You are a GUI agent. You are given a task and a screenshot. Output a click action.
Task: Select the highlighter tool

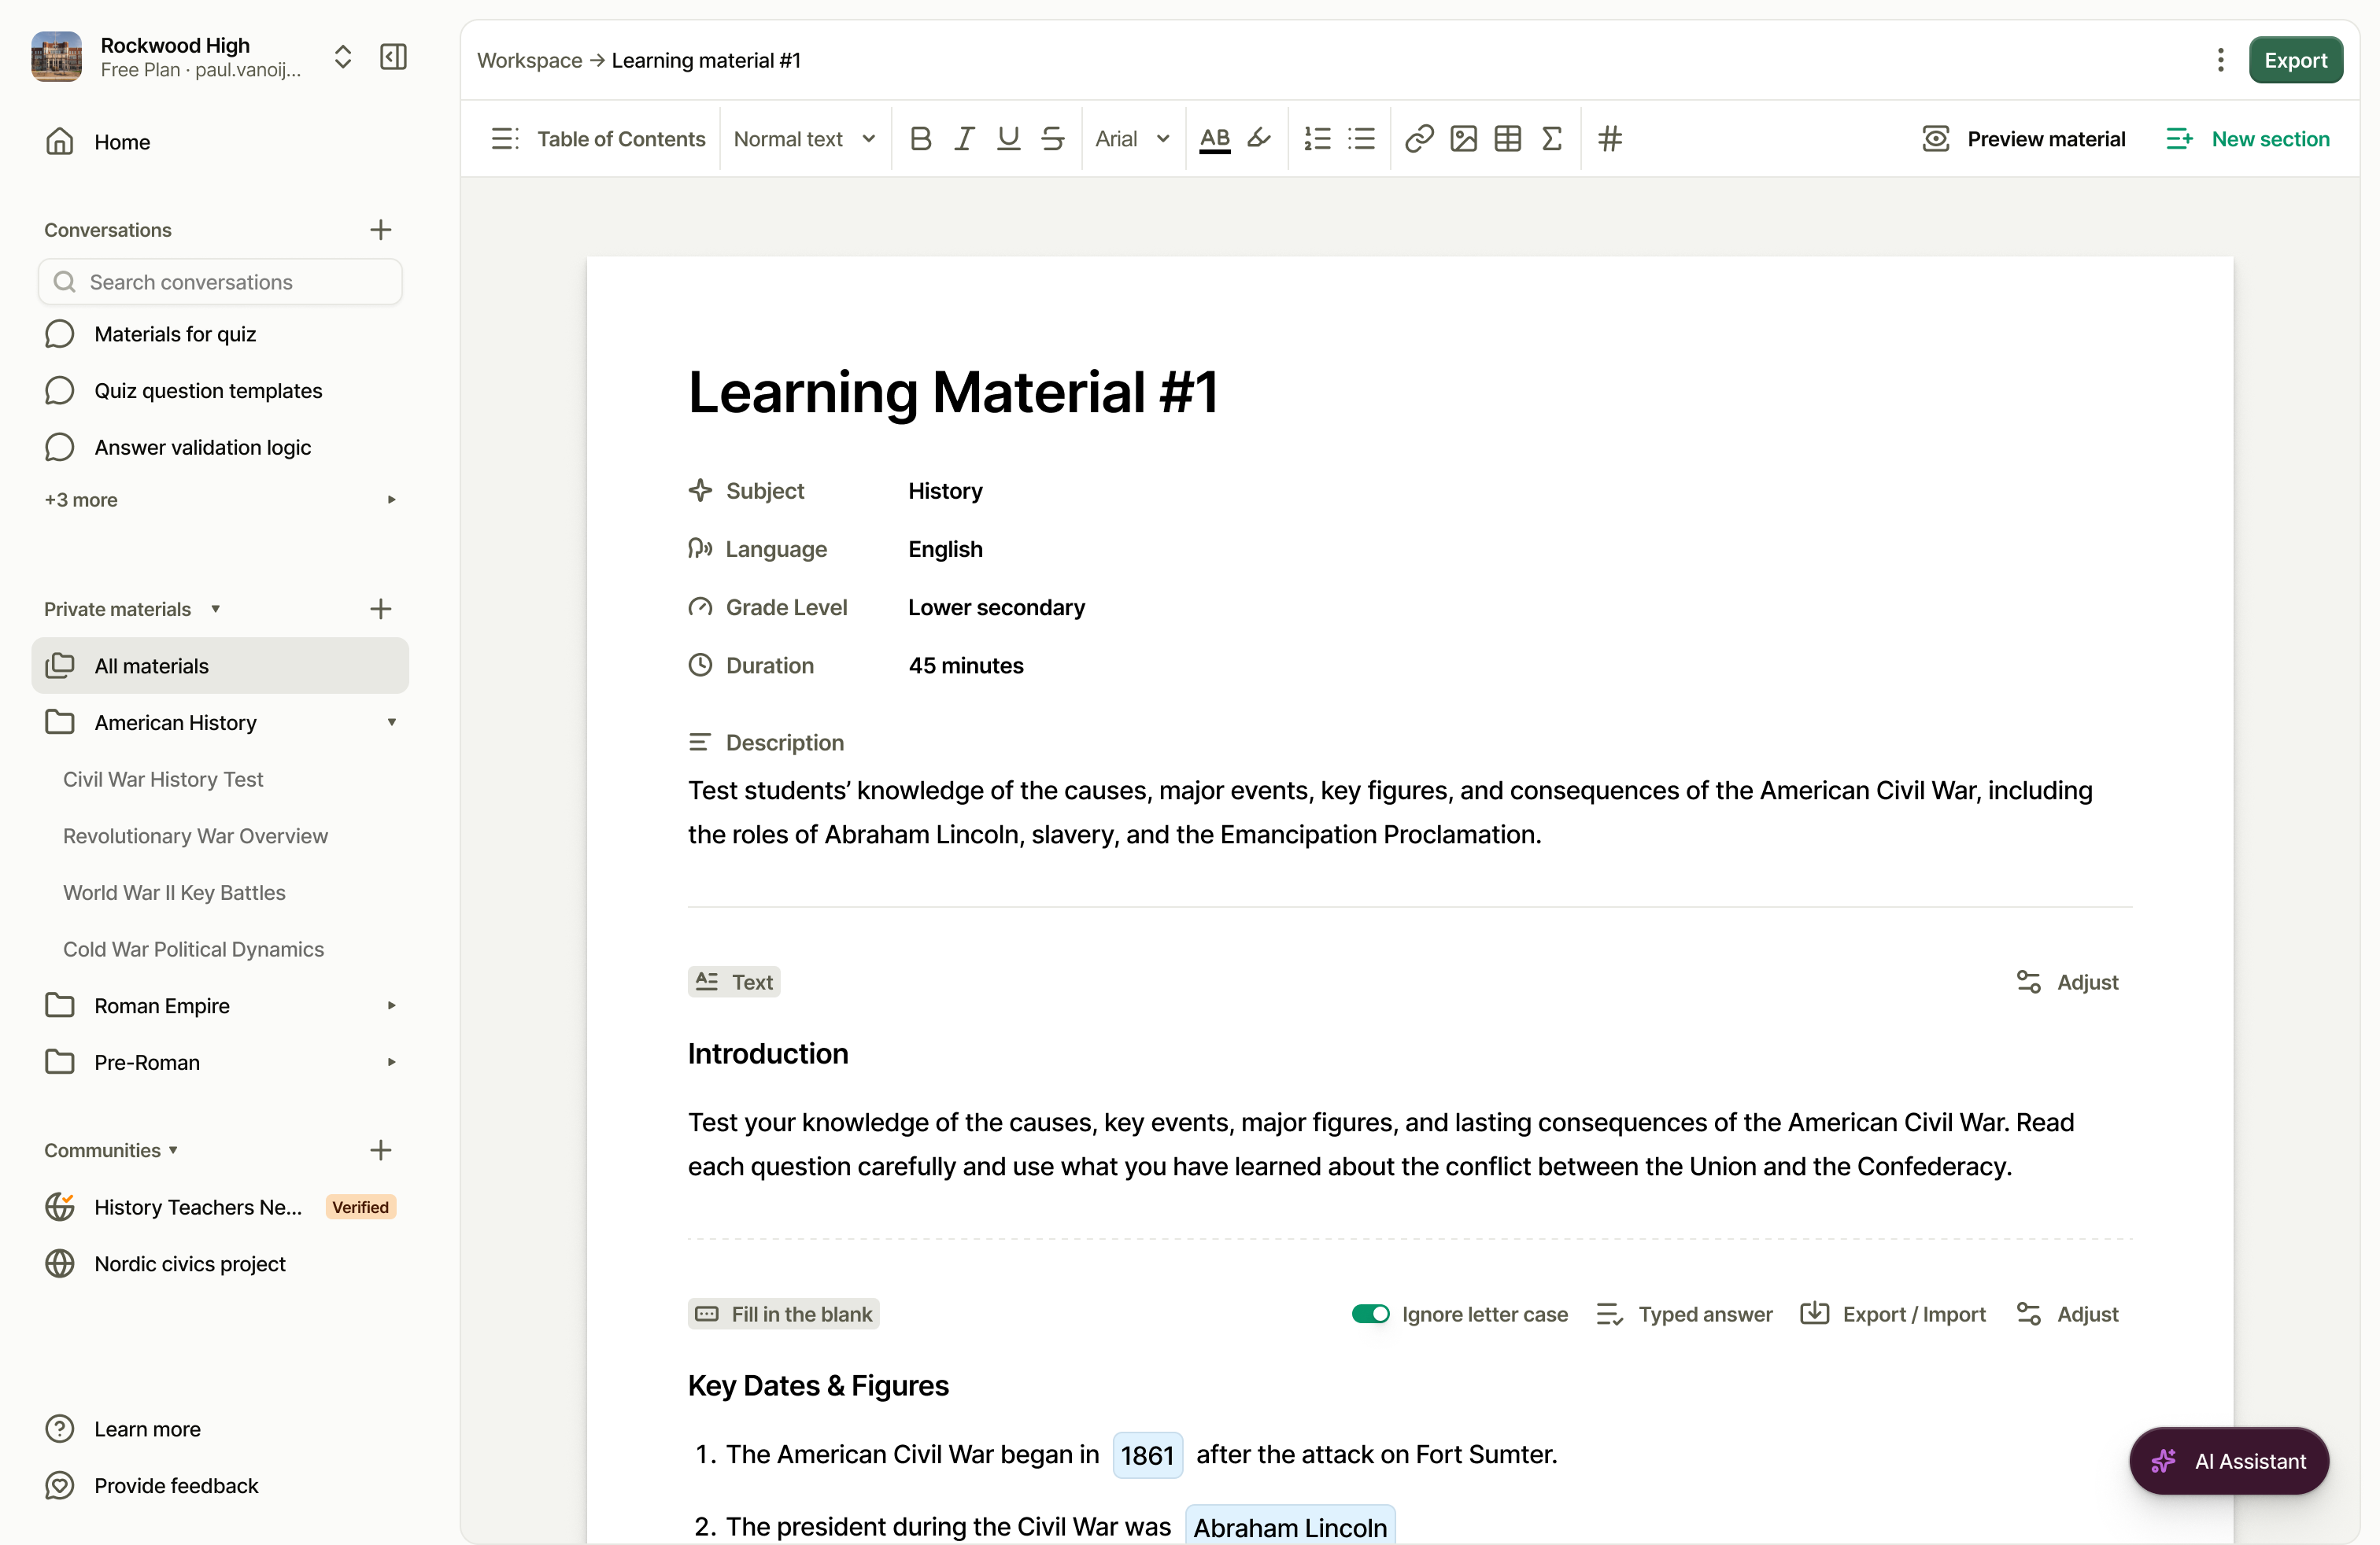(1259, 139)
